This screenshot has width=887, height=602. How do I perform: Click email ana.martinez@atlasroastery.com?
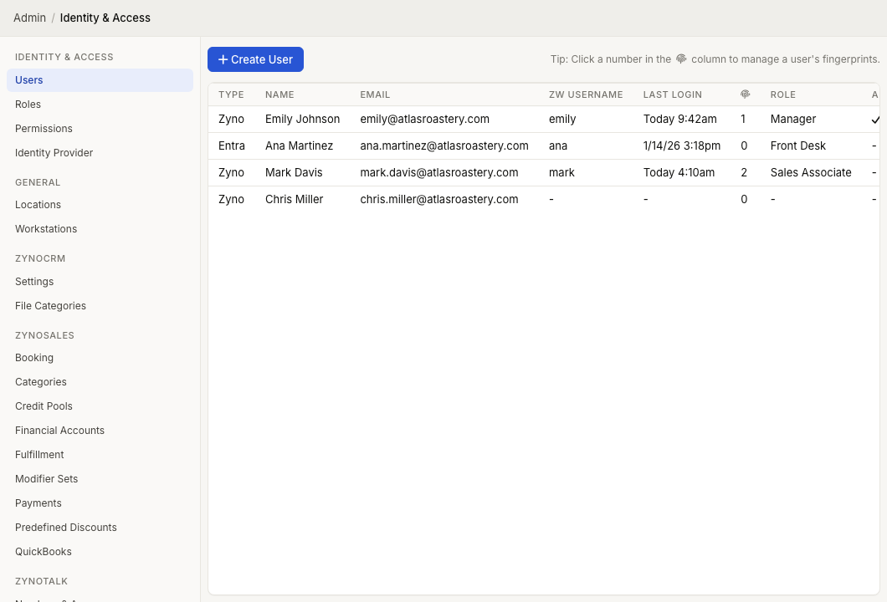444,145
